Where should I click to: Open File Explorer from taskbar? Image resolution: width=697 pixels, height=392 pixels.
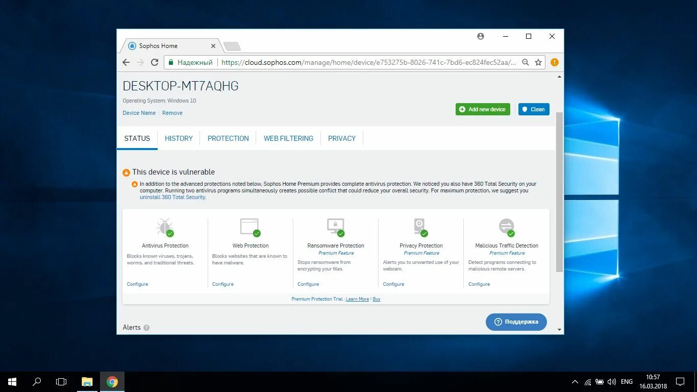(x=87, y=382)
